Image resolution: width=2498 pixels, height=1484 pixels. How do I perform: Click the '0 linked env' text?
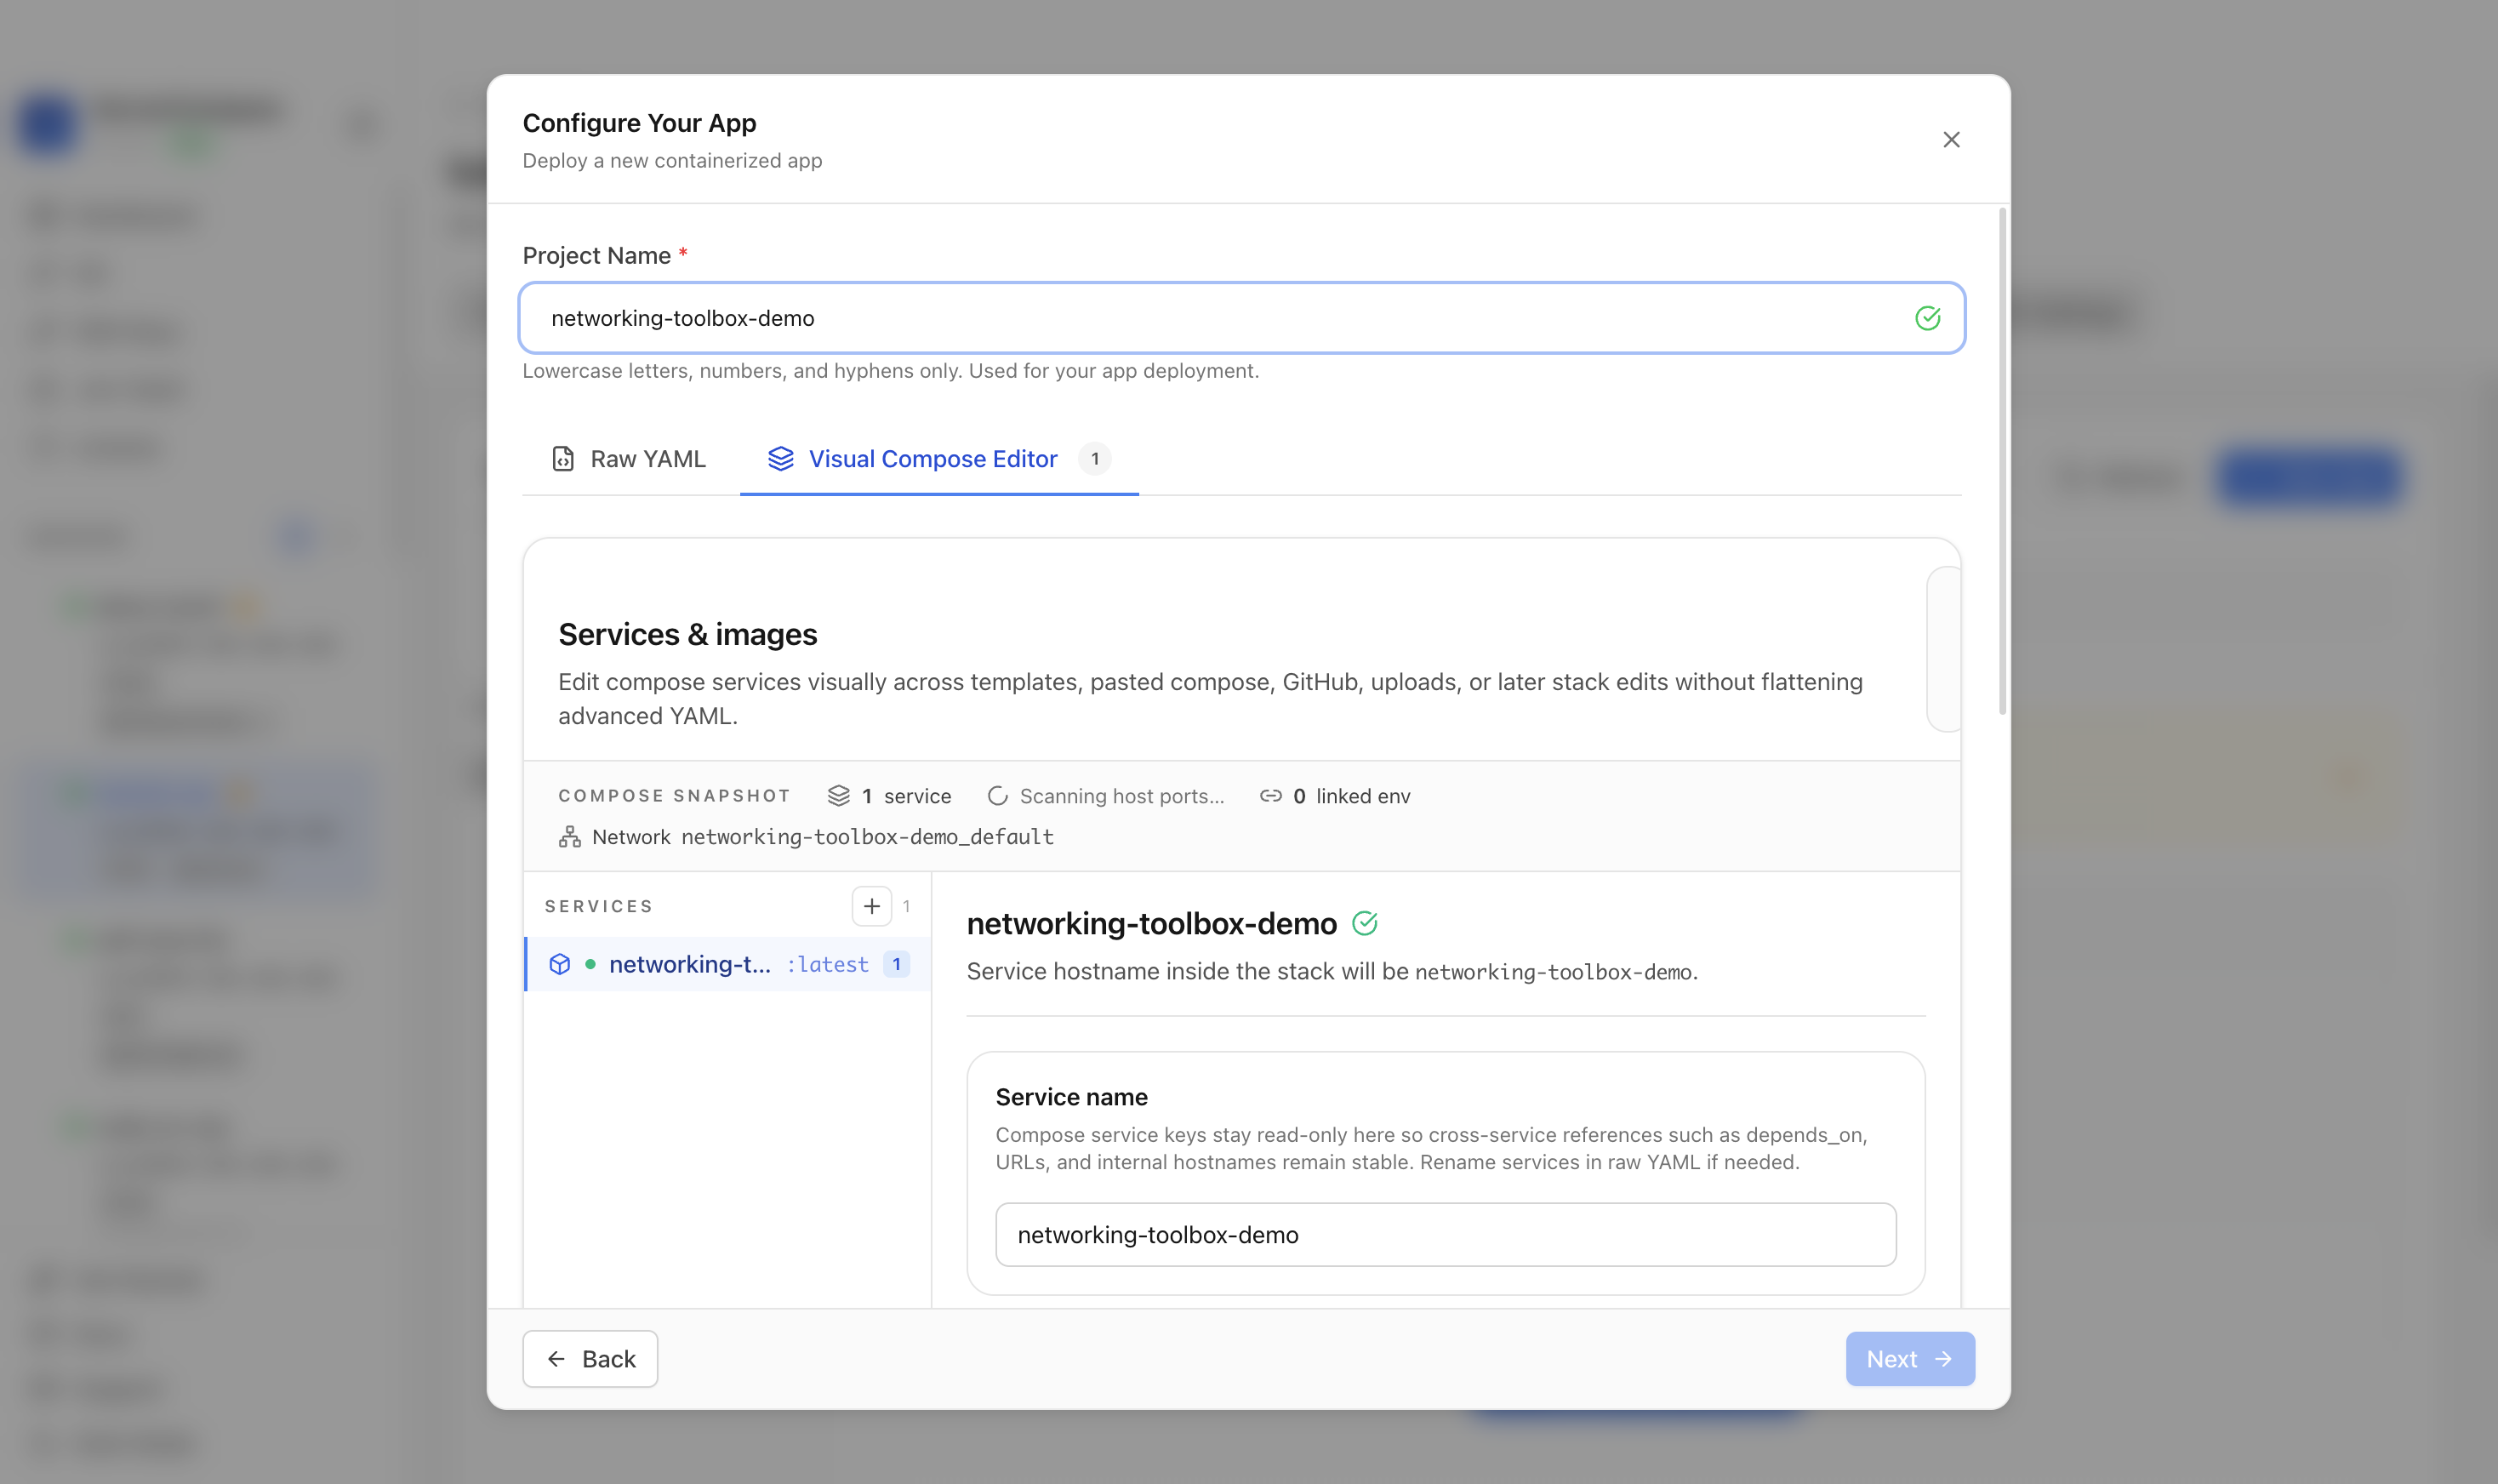click(x=1351, y=796)
